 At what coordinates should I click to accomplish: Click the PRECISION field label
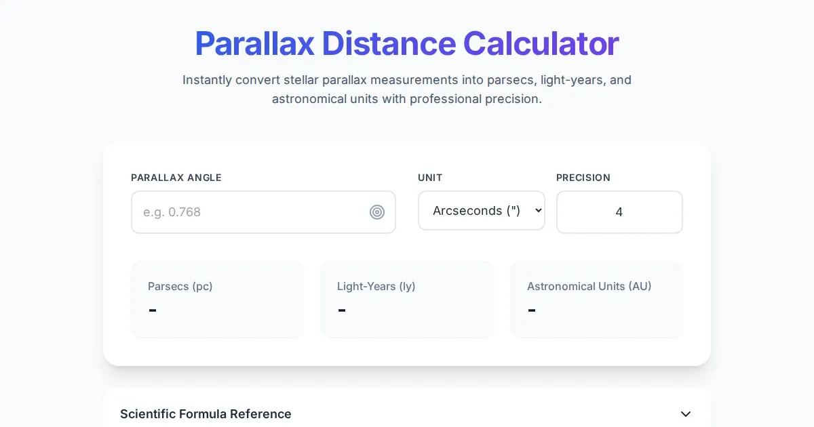[583, 178]
